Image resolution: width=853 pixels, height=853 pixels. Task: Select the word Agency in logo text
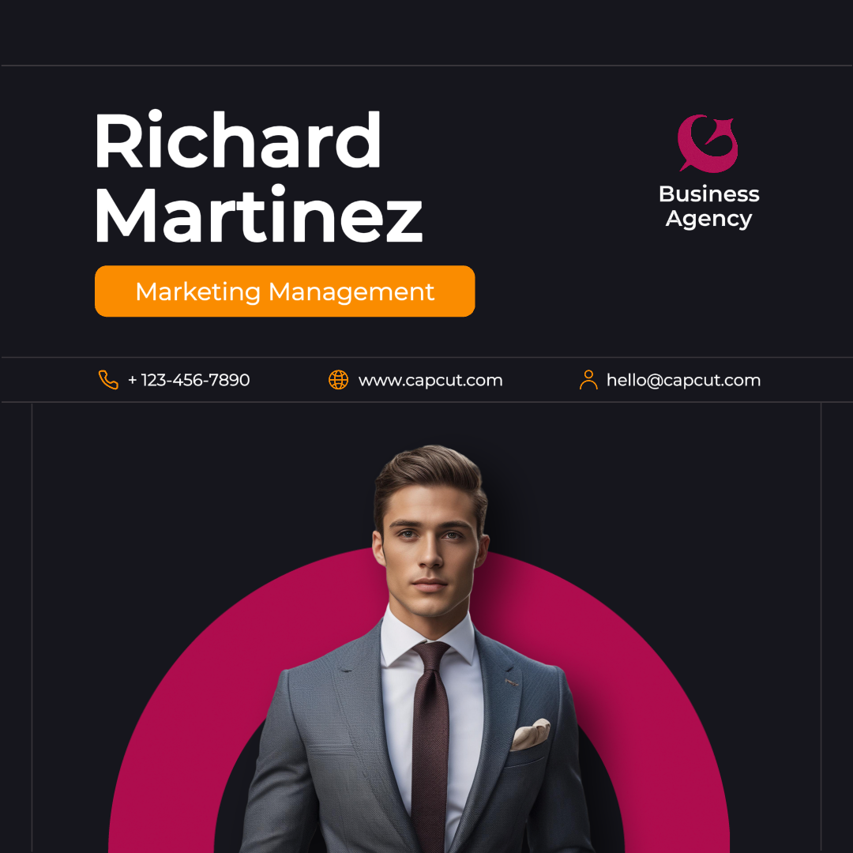click(708, 220)
